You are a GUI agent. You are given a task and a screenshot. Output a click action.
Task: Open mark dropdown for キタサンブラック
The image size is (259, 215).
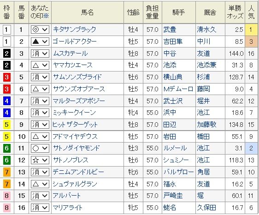pos(40,30)
